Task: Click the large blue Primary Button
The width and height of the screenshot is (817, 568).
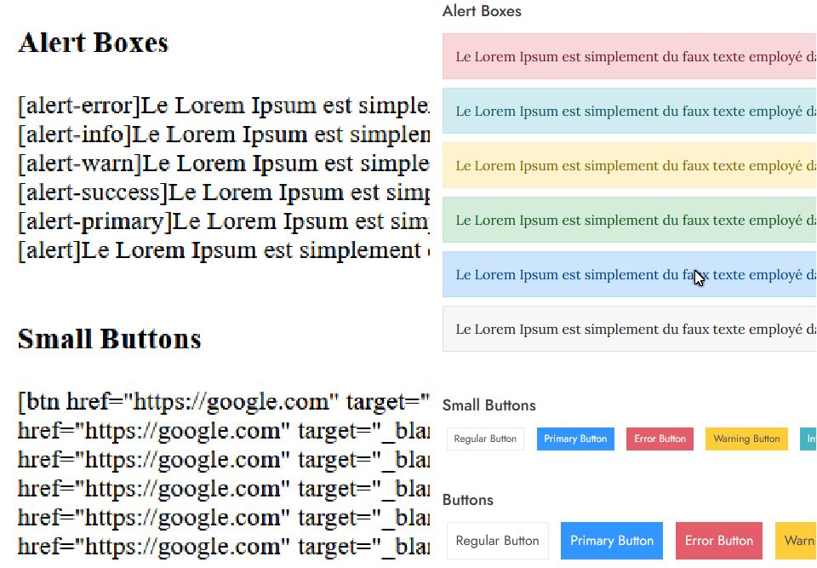Action: 612,541
